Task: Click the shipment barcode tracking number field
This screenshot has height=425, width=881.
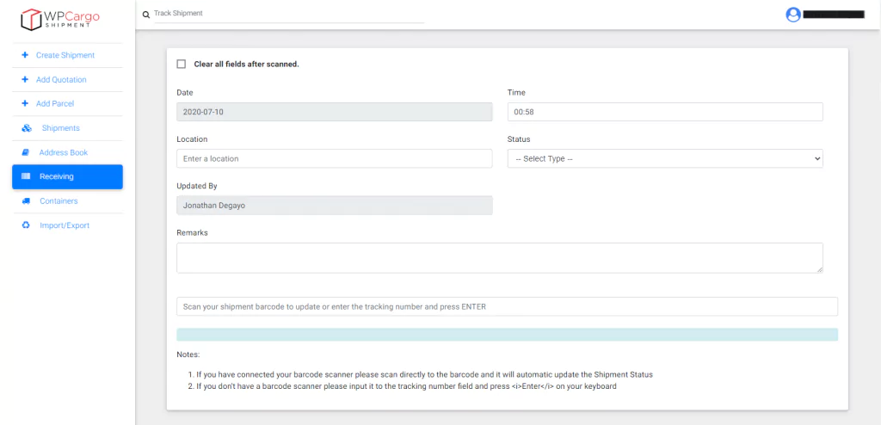Action: tap(507, 306)
